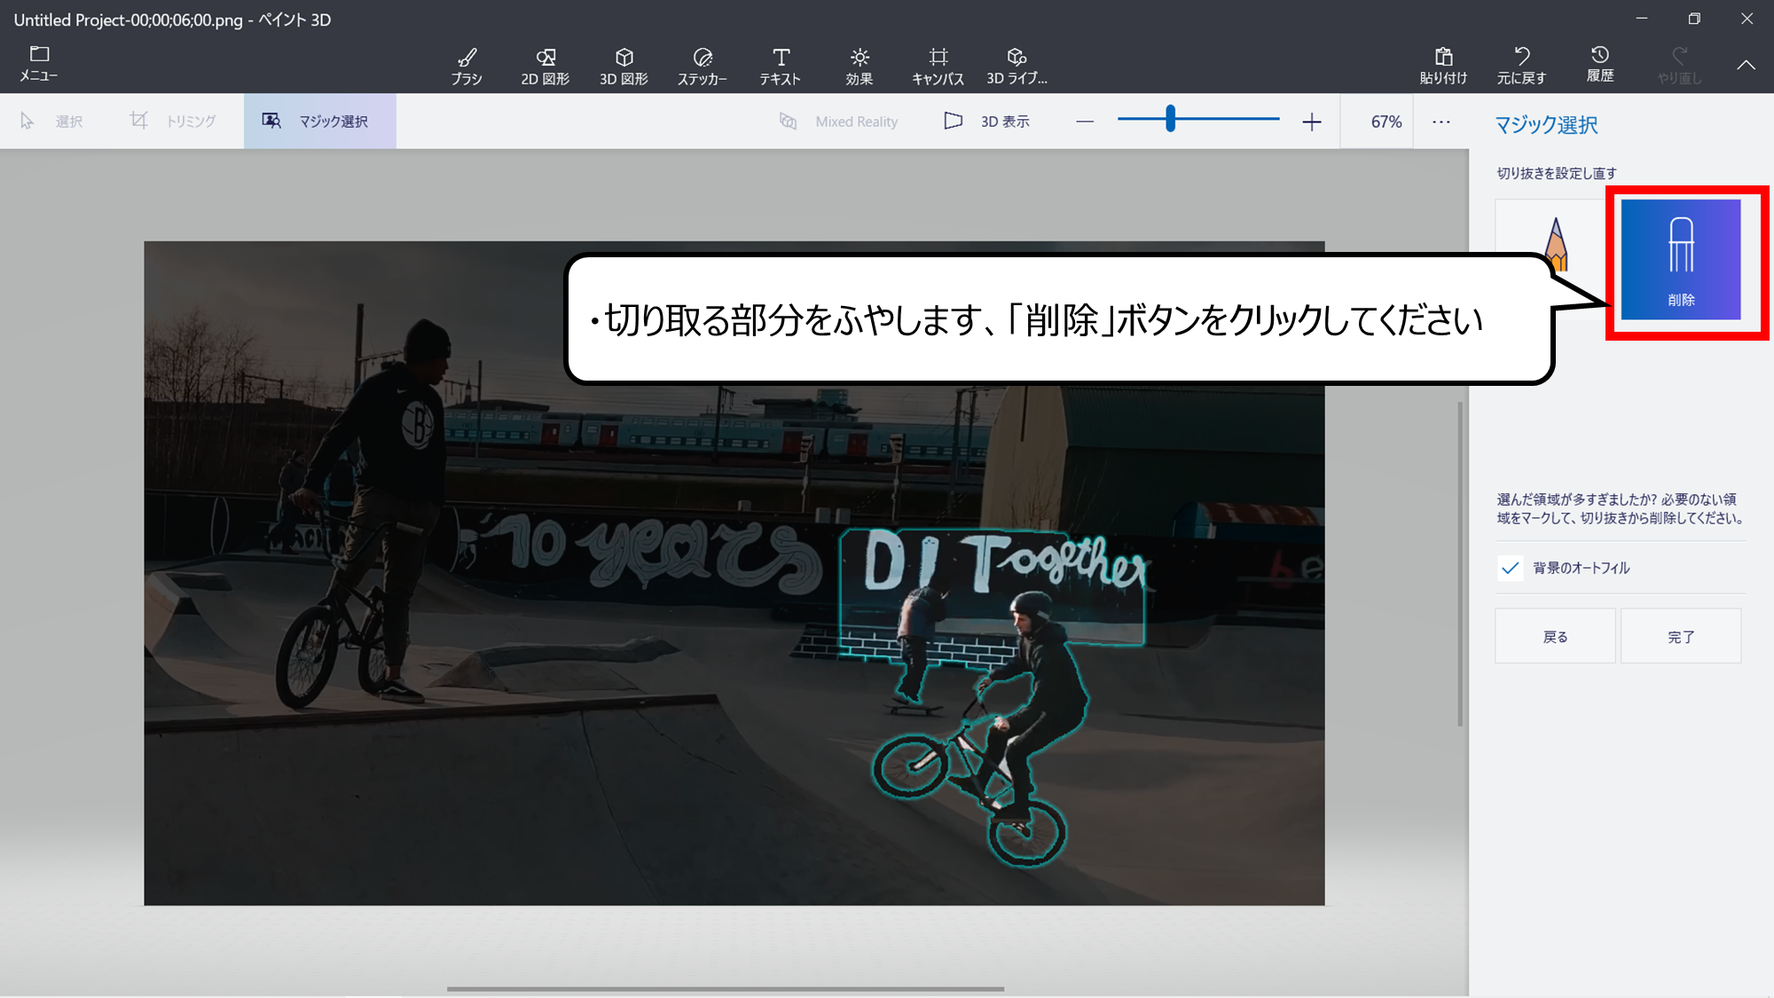Click the zoom slider handle
The image size is (1774, 998).
click(1171, 119)
